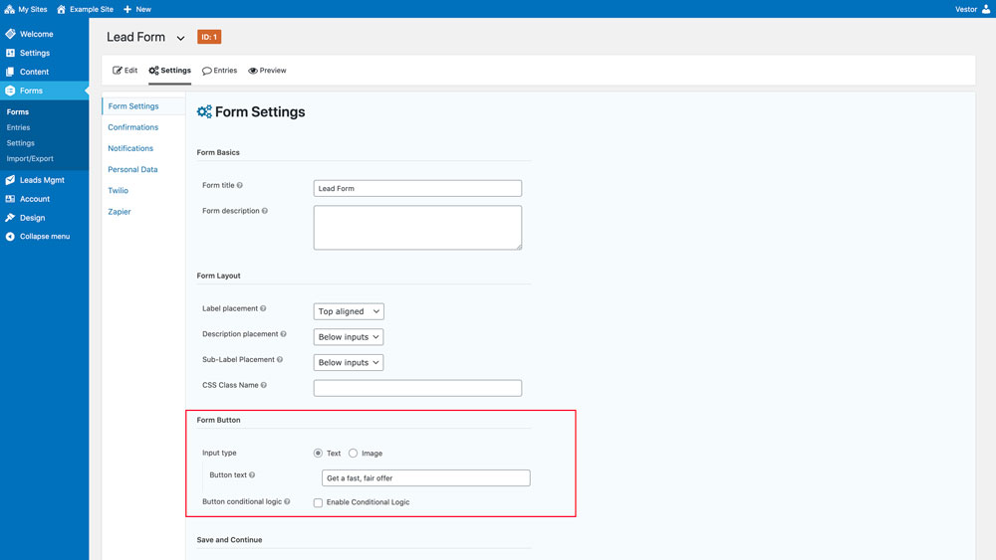Expand the Lead Form switcher chevron
This screenshot has width=996, height=560.
coord(180,38)
